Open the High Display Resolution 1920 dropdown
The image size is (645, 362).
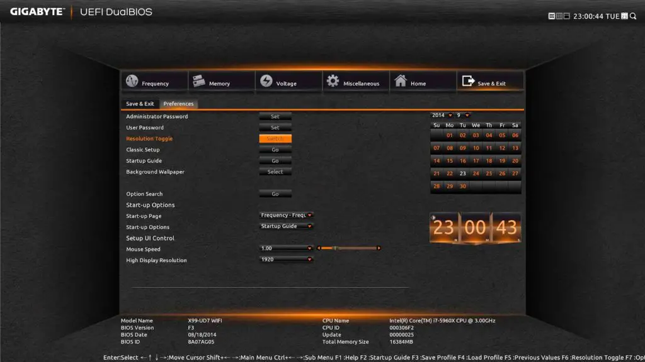[287, 260]
